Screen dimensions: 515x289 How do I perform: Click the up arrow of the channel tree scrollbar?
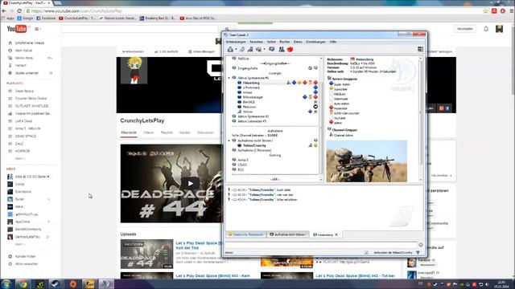[x=321, y=59]
